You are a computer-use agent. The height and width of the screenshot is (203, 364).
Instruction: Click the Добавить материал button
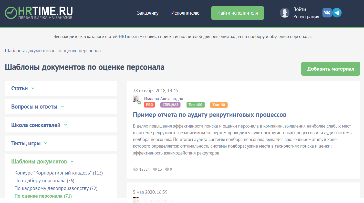coord(330,69)
